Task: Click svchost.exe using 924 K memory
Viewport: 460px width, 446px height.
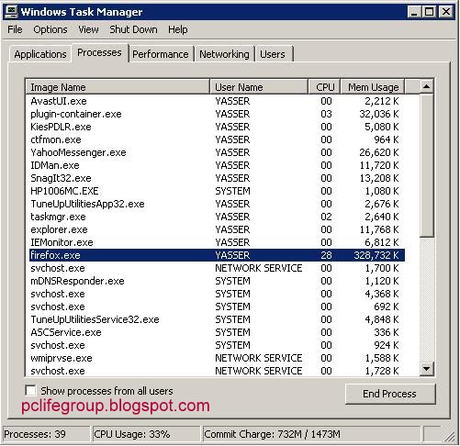Action: click(217, 345)
